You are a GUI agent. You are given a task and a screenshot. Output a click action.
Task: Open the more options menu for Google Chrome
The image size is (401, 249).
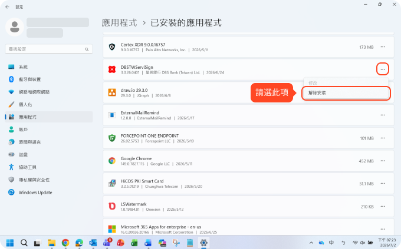point(383,161)
